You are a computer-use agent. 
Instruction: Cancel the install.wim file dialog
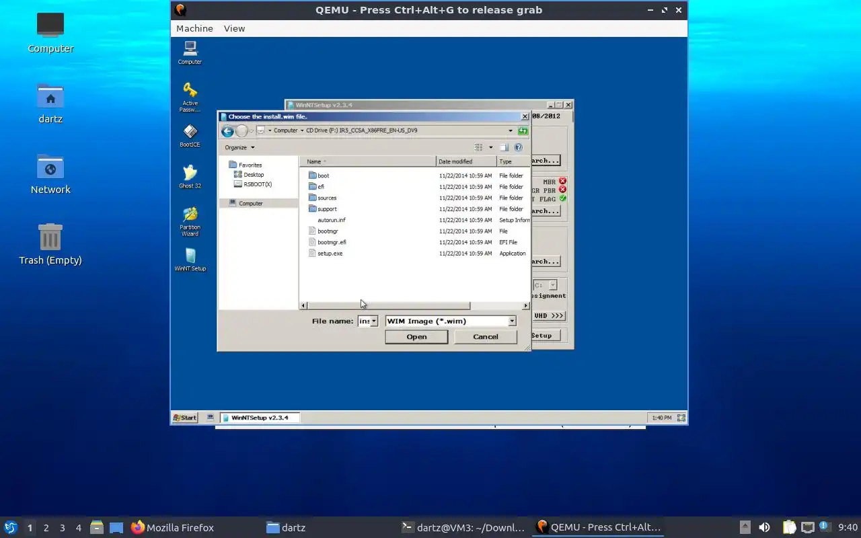[x=486, y=337]
